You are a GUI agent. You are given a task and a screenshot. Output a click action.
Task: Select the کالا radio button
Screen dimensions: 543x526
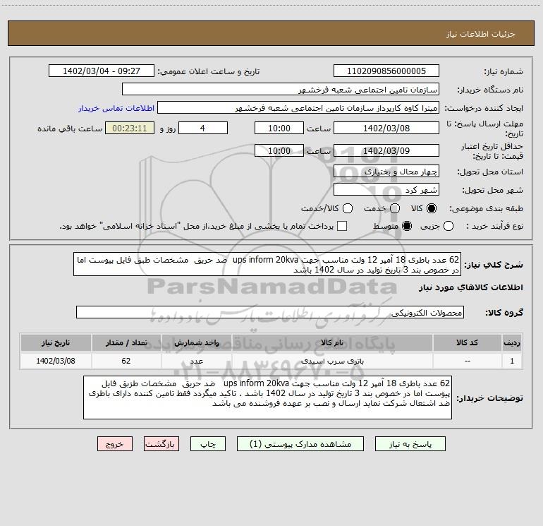[432, 208]
